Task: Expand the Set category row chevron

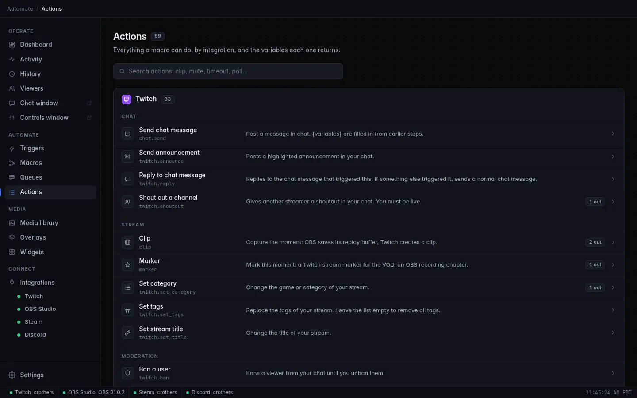Action: click(x=613, y=287)
